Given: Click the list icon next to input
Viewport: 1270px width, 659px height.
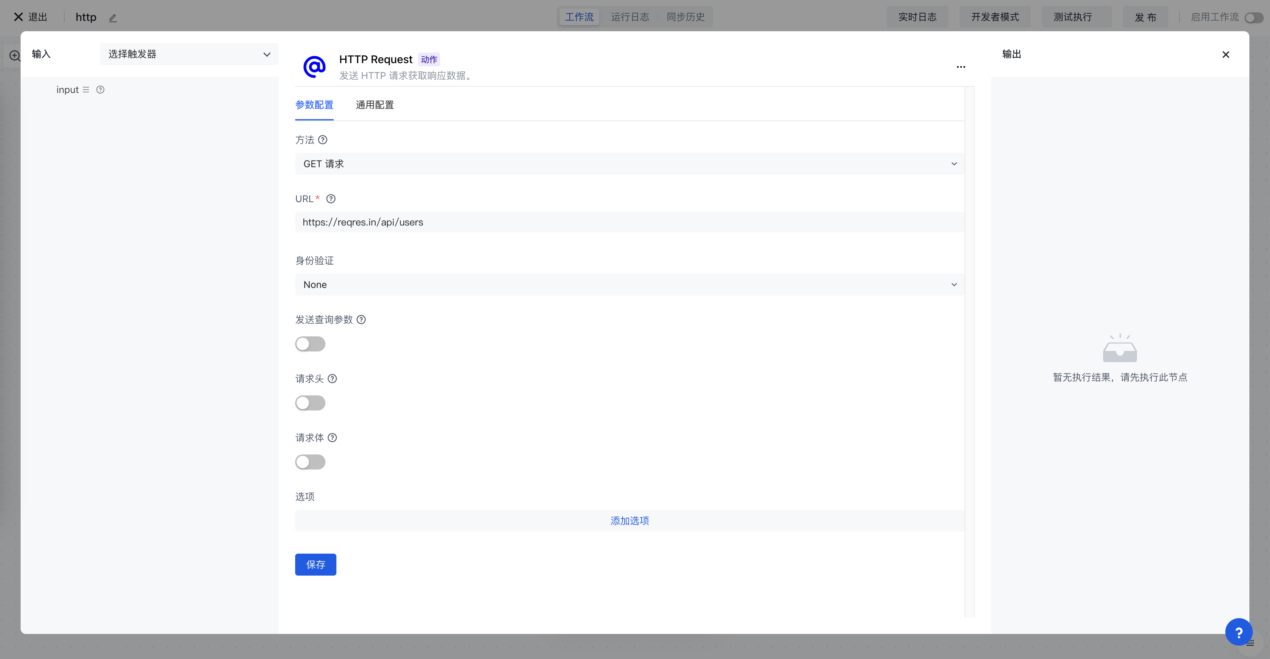Looking at the screenshot, I should point(86,90).
